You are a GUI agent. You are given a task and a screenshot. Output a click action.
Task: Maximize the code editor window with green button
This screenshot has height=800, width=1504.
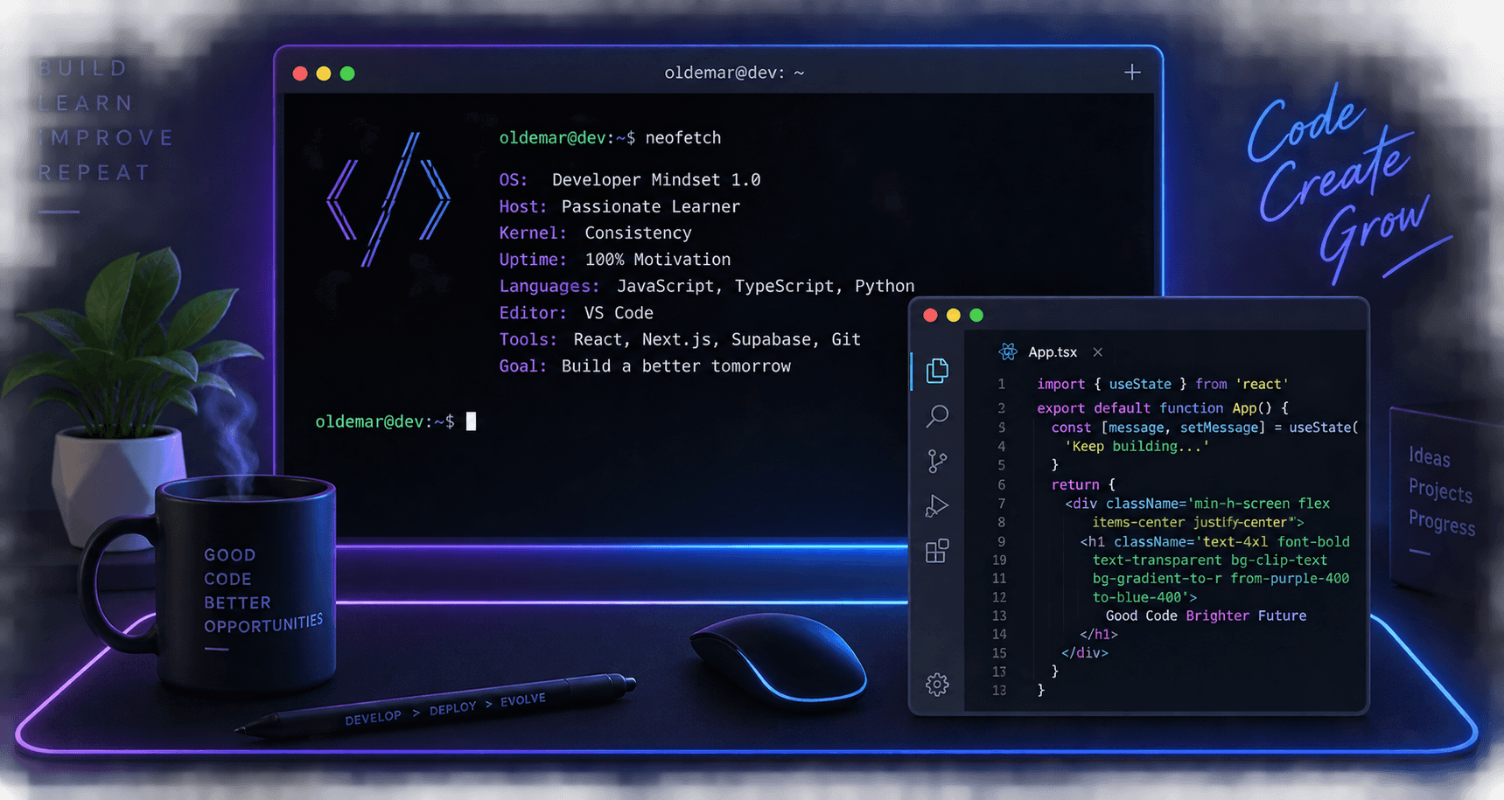(976, 315)
